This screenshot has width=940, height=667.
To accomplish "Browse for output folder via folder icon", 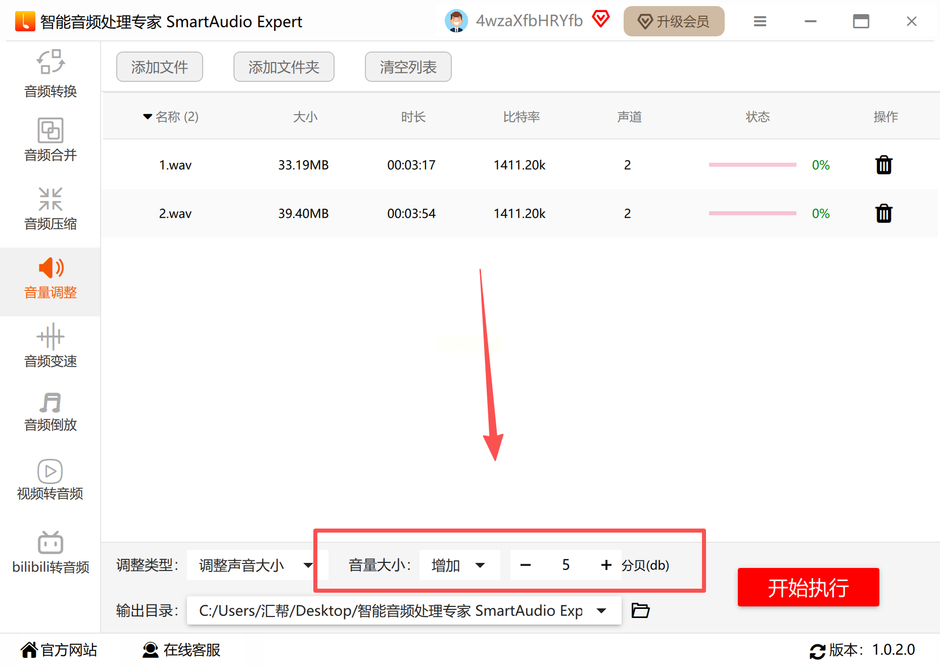I will [640, 610].
